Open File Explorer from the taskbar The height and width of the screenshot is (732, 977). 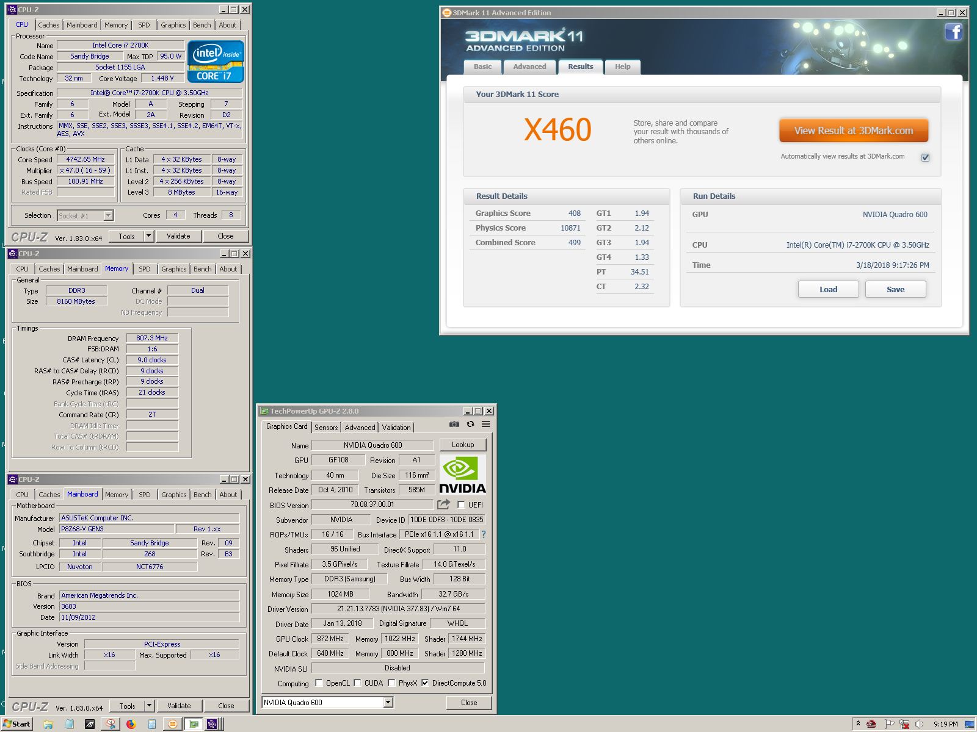48,724
